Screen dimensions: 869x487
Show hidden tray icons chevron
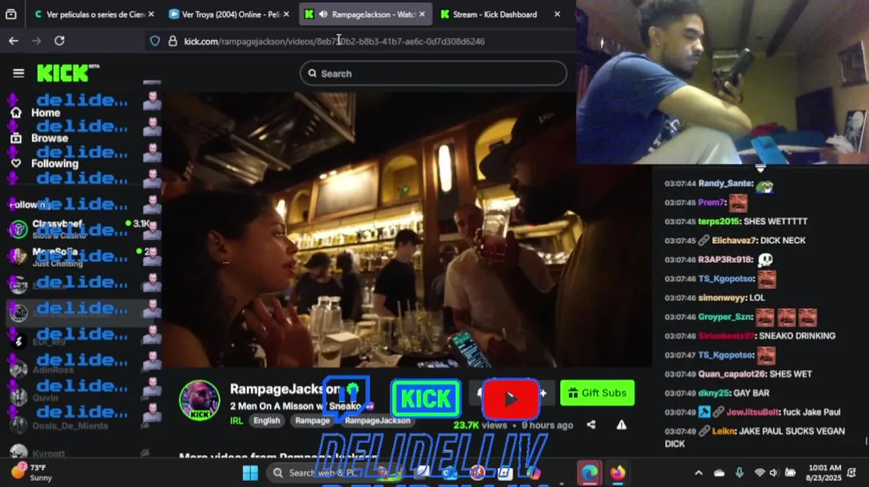point(698,473)
